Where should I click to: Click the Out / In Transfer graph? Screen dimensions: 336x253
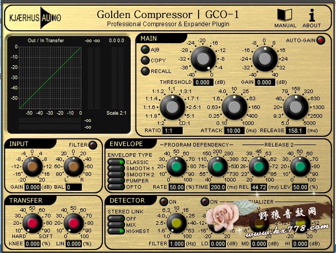point(50,78)
